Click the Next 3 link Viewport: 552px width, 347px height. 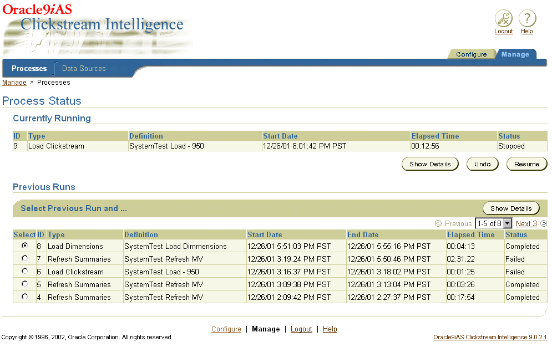(x=526, y=223)
